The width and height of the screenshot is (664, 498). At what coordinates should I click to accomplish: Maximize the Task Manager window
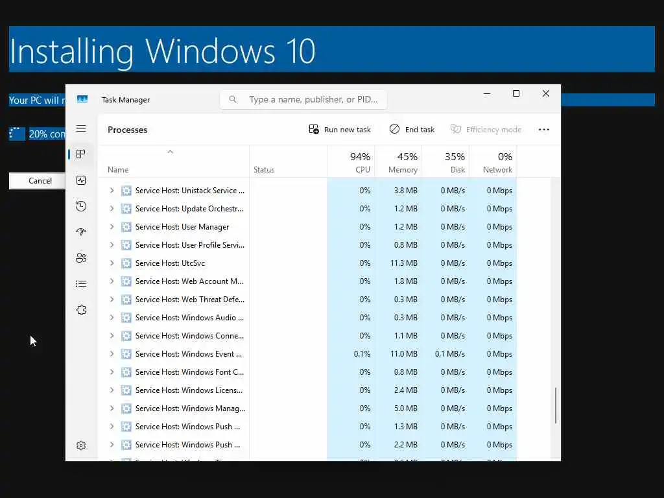(x=516, y=93)
